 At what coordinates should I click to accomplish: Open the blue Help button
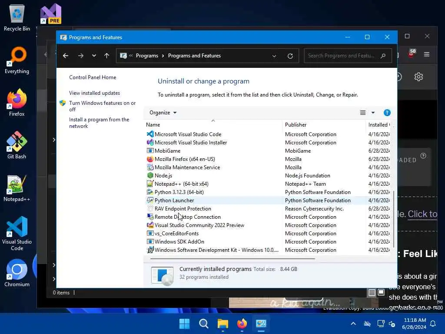(387, 113)
